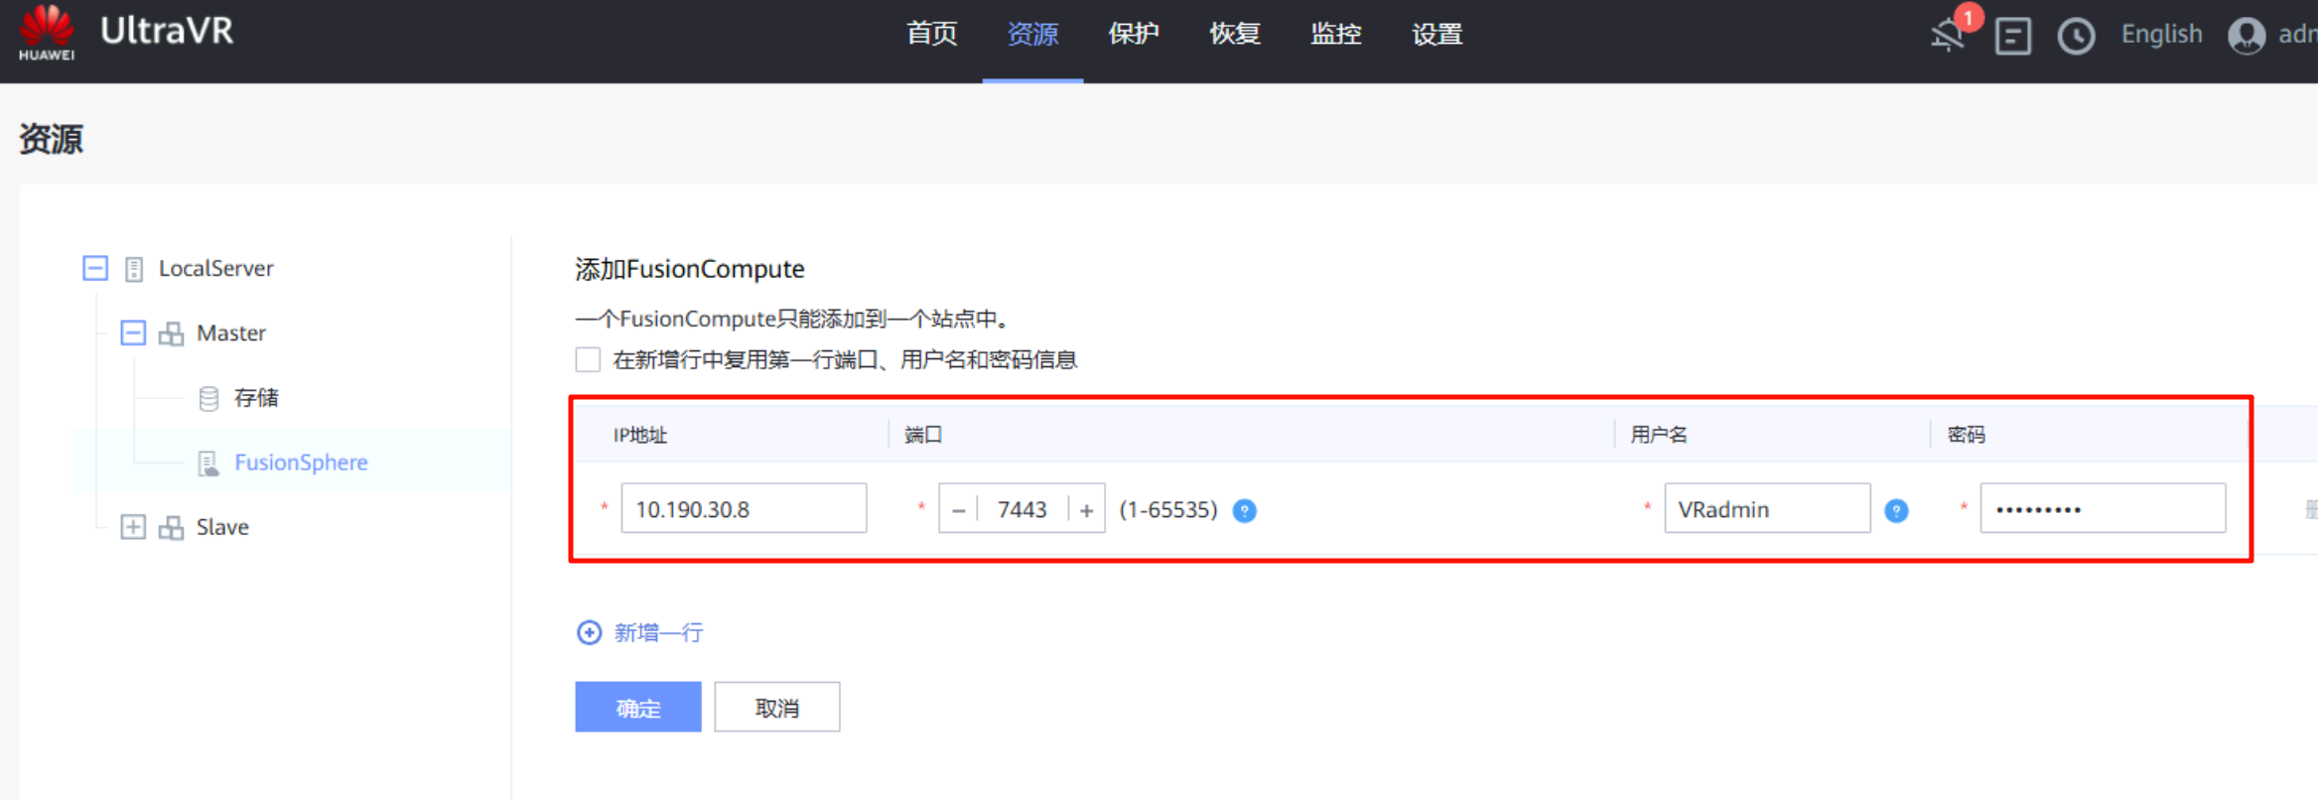The image size is (2318, 800).
Task: Enable reuse first row port and credentials checkbox
Action: (x=588, y=359)
